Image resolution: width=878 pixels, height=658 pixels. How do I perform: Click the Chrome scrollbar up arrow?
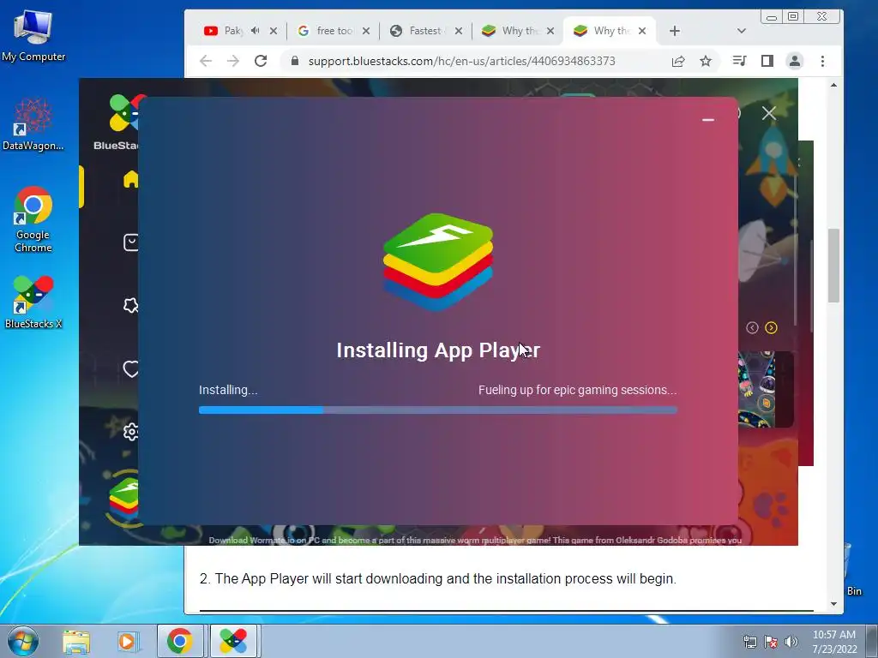833,85
